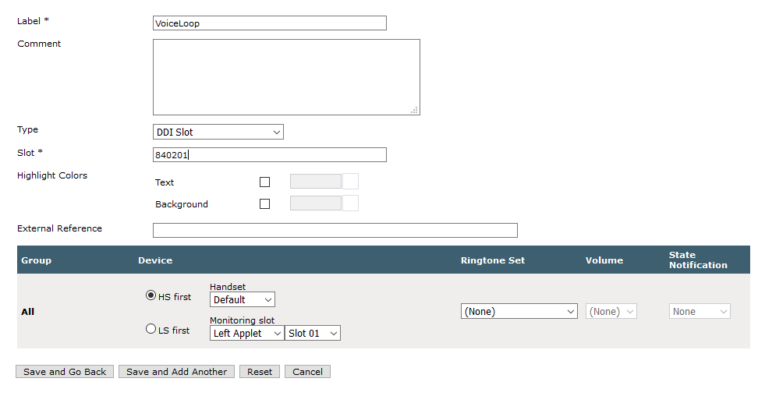Open the Slot 01 dropdown

tap(313, 333)
